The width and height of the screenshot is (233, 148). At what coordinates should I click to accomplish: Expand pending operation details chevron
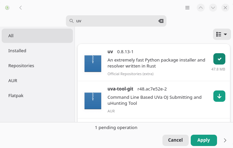[x=225, y=140]
